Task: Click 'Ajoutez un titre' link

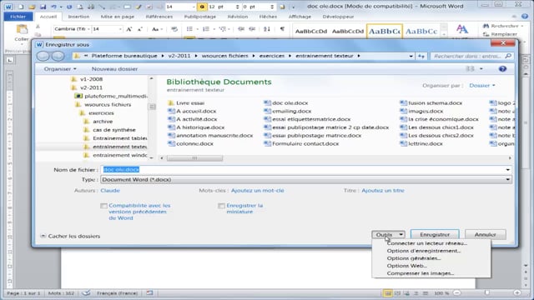Action: [383, 191]
